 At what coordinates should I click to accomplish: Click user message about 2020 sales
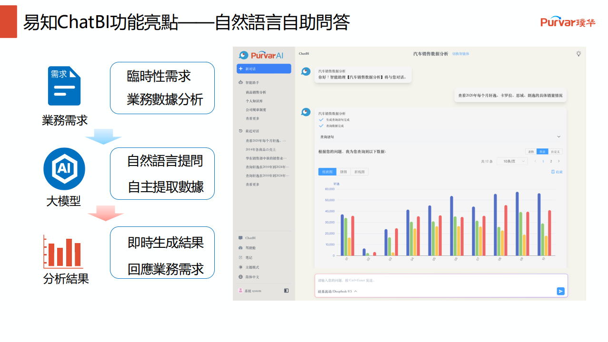point(510,95)
